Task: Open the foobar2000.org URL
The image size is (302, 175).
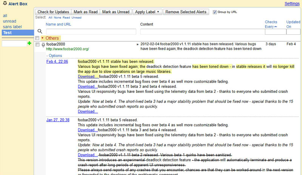Action: [68, 49]
